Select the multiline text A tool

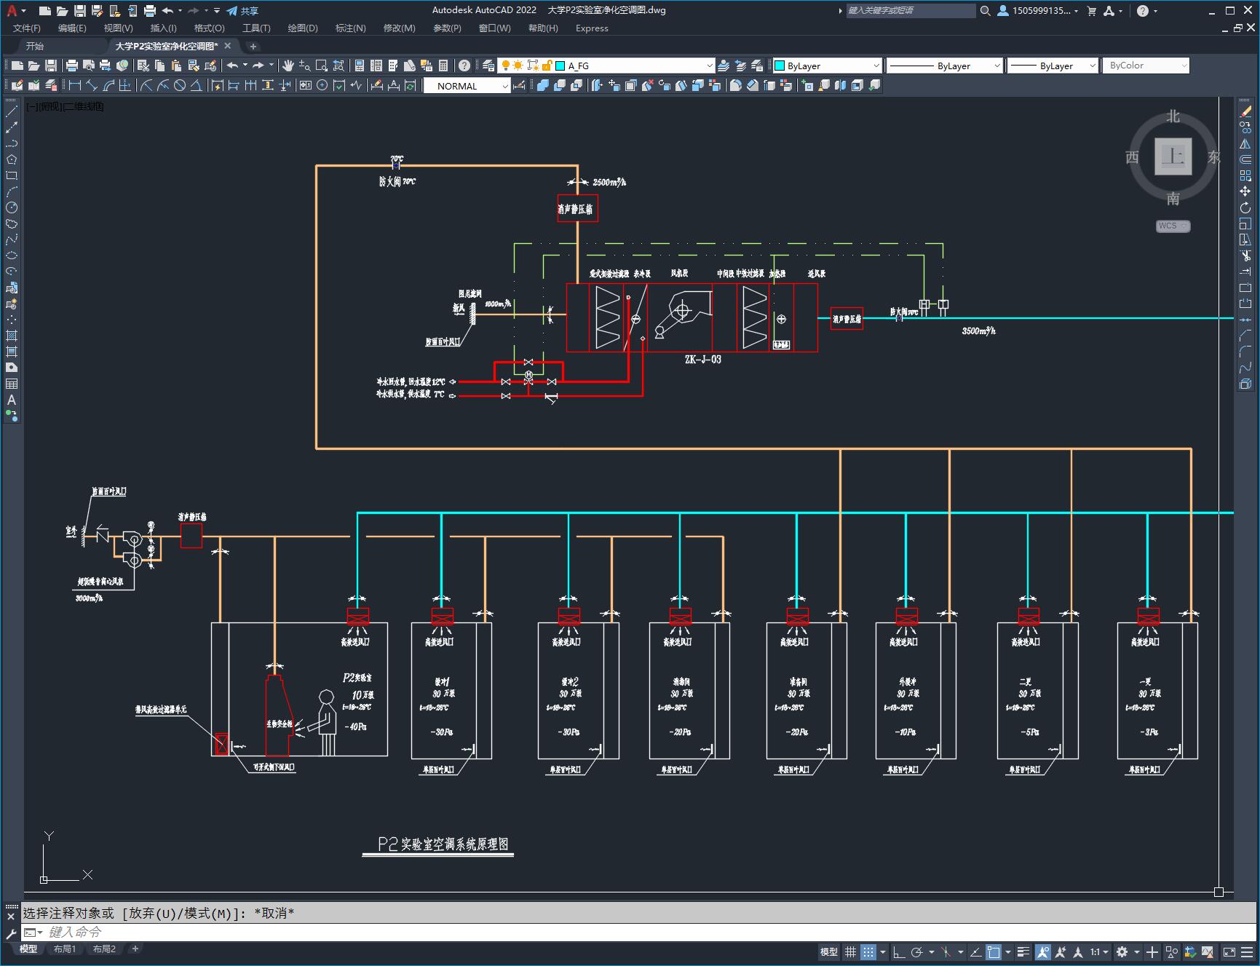pyautogui.click(x=12, y=400)
